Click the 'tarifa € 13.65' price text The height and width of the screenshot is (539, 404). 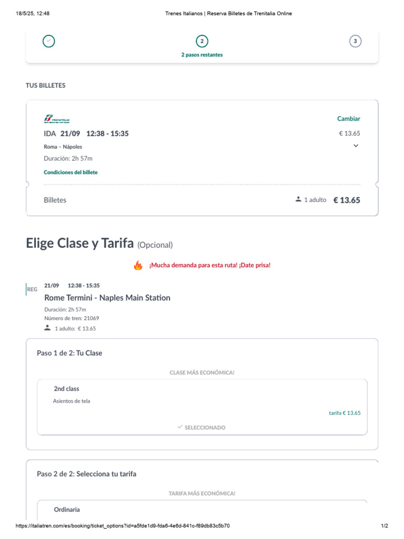point(345,413)
